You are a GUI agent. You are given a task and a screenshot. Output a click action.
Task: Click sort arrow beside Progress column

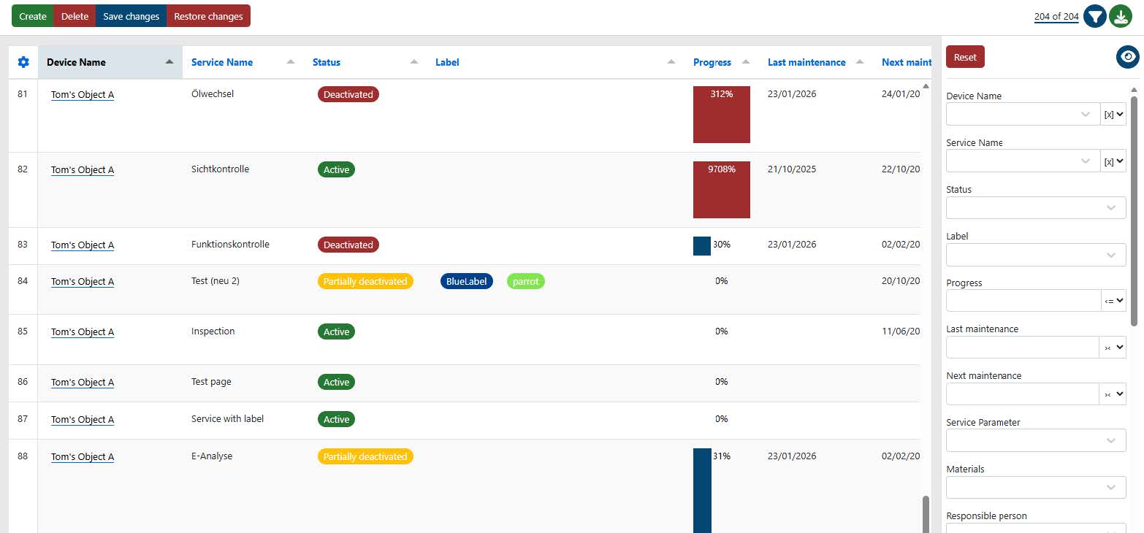click(x=746, y=62)
